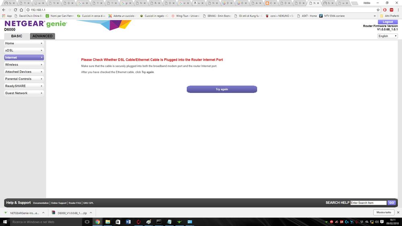402x226 pixels.
Task: Open the Wireless menu item
Action: coord(23,65)
